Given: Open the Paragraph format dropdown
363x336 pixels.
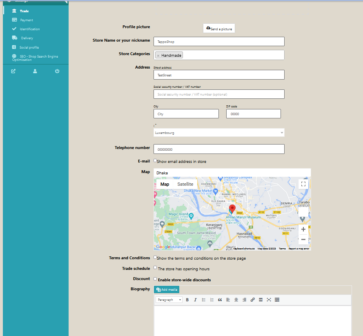Looking at the screenshot, I should [169, 300].
